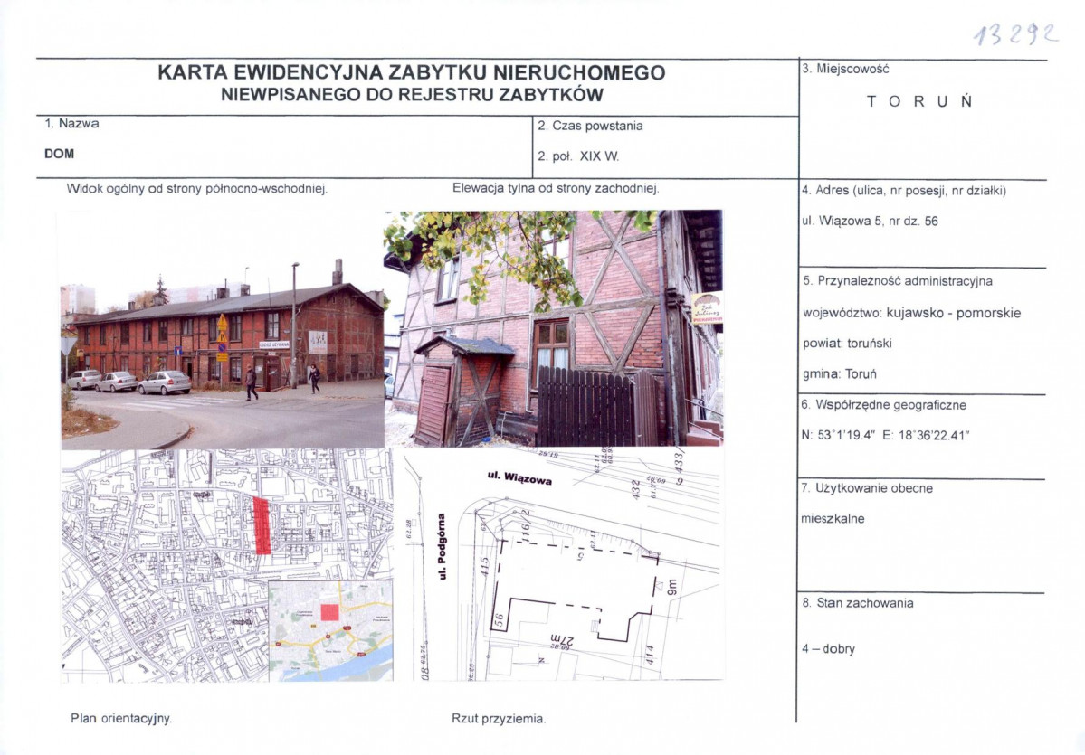This screenshot has height=755, width=1085.
Task: Click parcel number '56' on floor plan
Action: click(499, 619)
